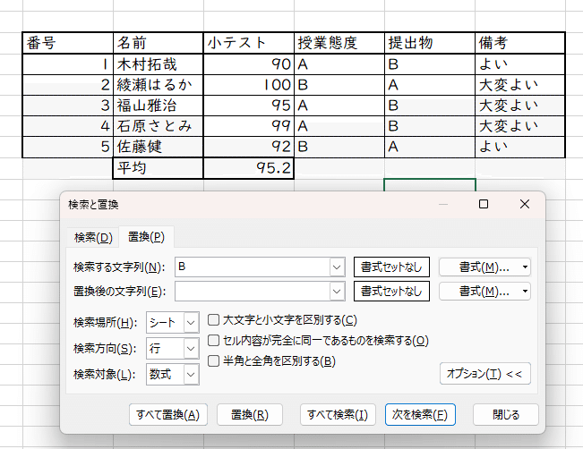The height and width of the screenshot is (449, 583).
Task: Select cell 綾瀬はるか
Action: 159,85
